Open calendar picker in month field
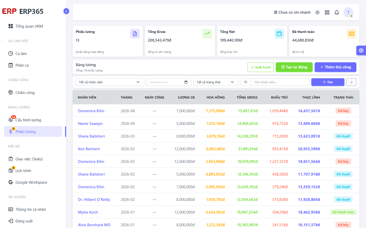The width and height of the screenshot is (366, 228). (186, 82)
